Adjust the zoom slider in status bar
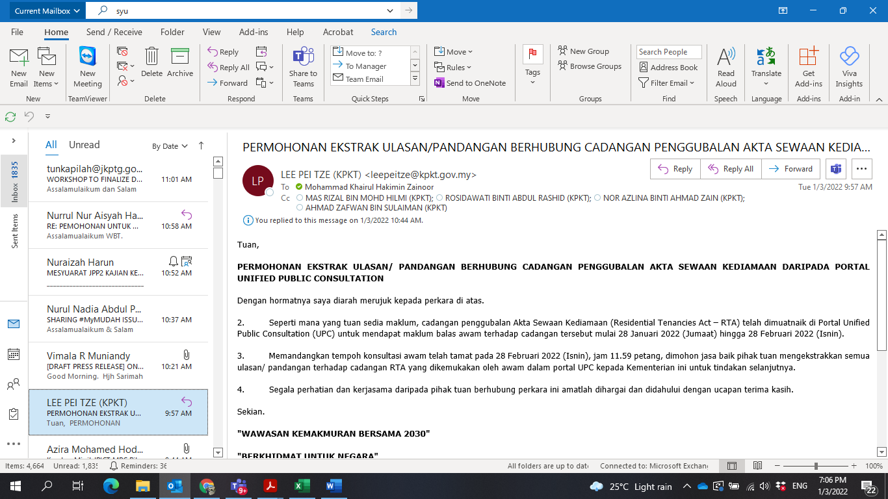 [816, 466]
